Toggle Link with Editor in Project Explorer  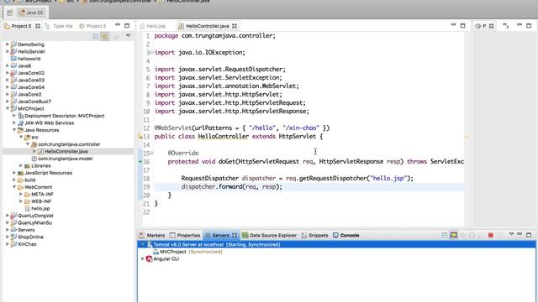point(104,37)
